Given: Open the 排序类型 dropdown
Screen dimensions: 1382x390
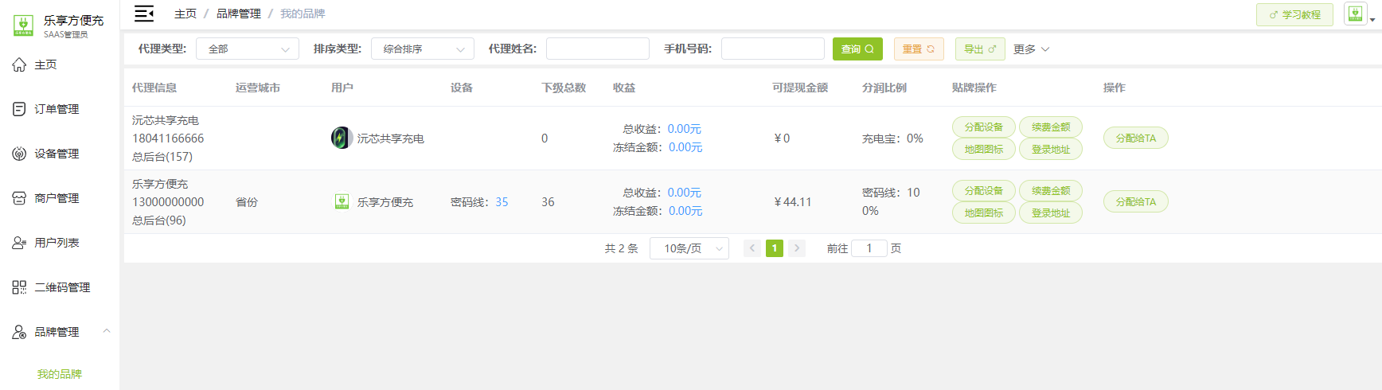Looking at the screenshot, I should coord(423,49).
